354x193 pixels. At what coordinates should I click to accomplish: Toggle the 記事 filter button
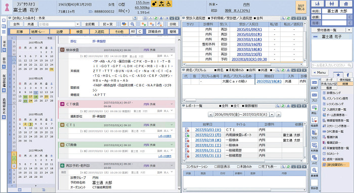click(20, 31)
